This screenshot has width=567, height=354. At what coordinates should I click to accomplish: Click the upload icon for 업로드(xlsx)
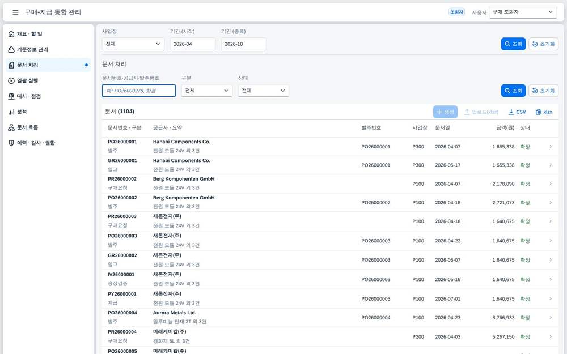point(467,112)
